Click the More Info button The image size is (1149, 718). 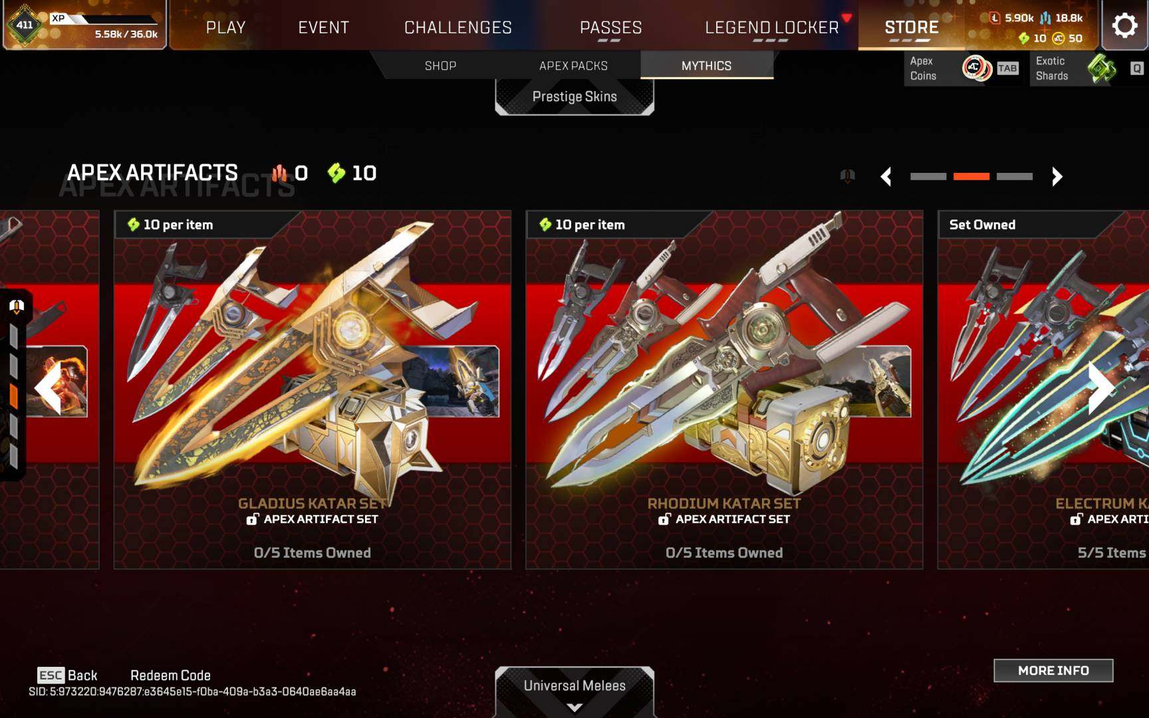(x=1053, y=671)
